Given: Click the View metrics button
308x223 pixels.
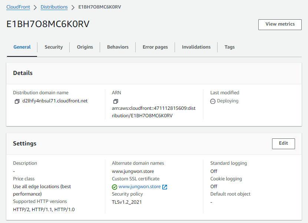Looking at the screenshot, I should (x=280, y=24).
